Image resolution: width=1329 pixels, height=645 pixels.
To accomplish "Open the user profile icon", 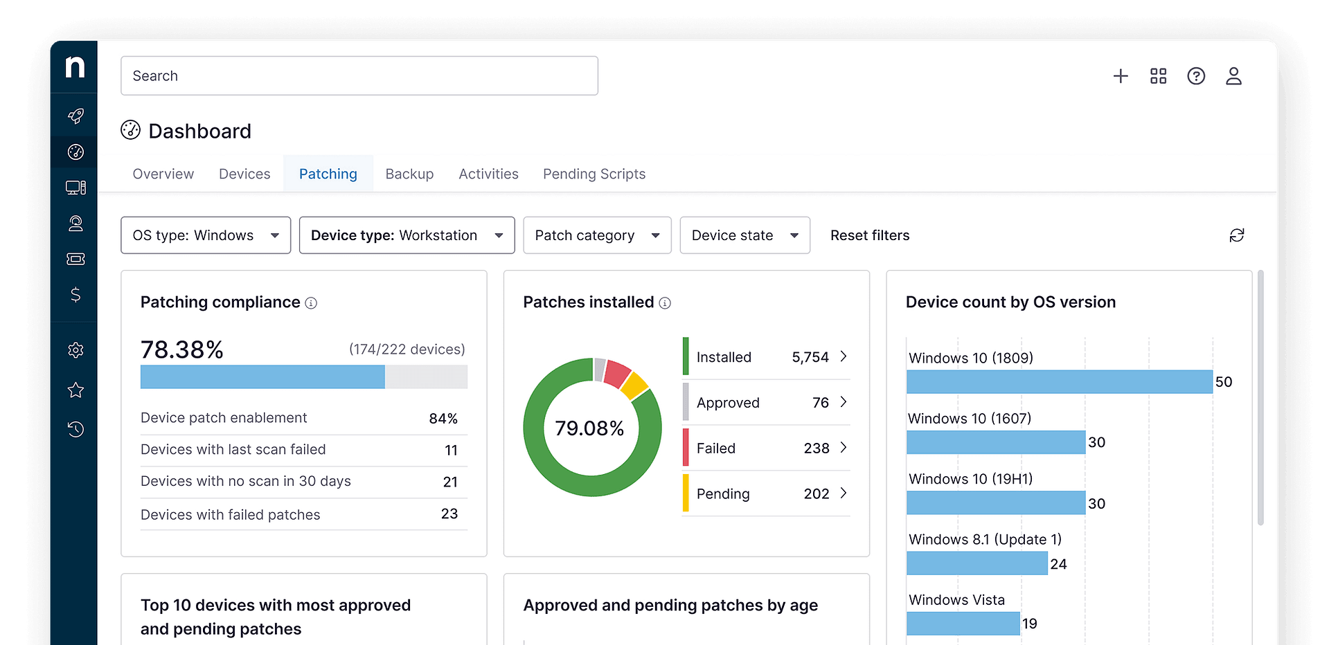I will (1234, 76).
